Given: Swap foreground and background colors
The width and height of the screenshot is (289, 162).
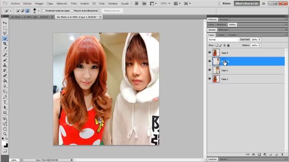Looking at the screenshot, I should [7, 139].
